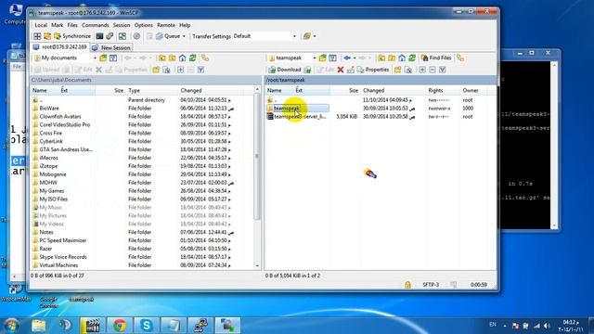Sort remote panel by Size column
The height and width of the screenshot is (334, 594).
[353, 91]
